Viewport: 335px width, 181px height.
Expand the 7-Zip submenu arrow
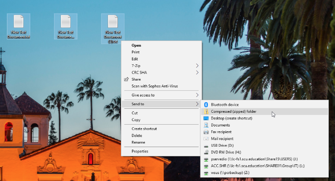pyautogui.click(x=197, y=66)
